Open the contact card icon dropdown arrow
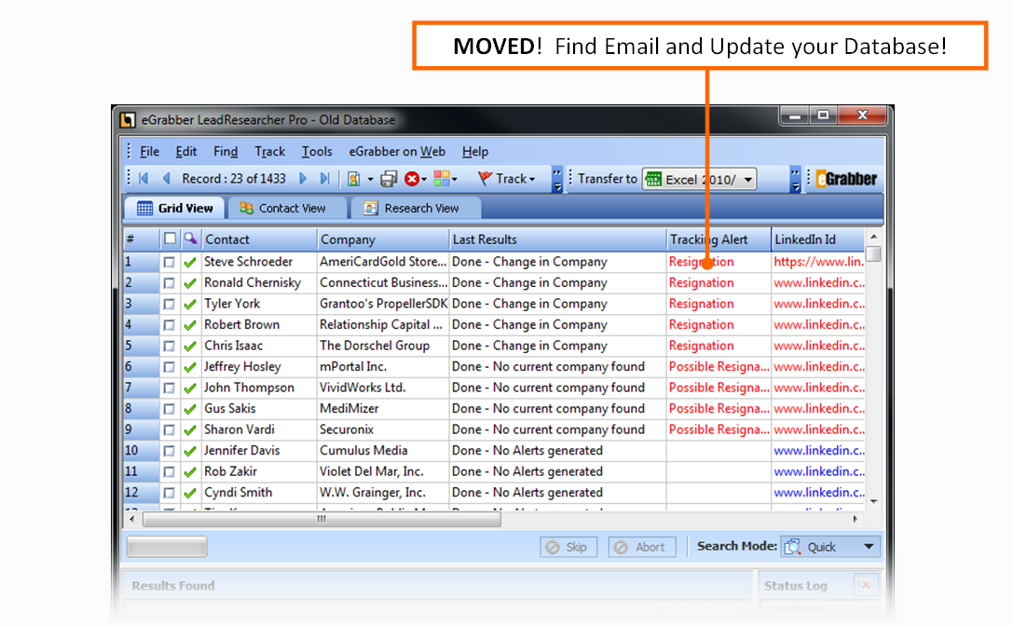 [370, 180]
